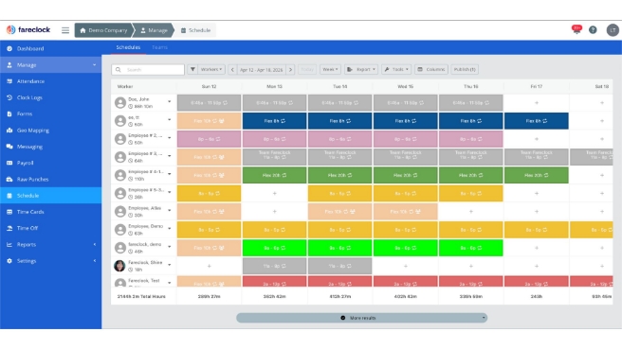Add Thursday shift for Employee, Allen
This screenshot has height=349, width=622.
click(471, 212)
